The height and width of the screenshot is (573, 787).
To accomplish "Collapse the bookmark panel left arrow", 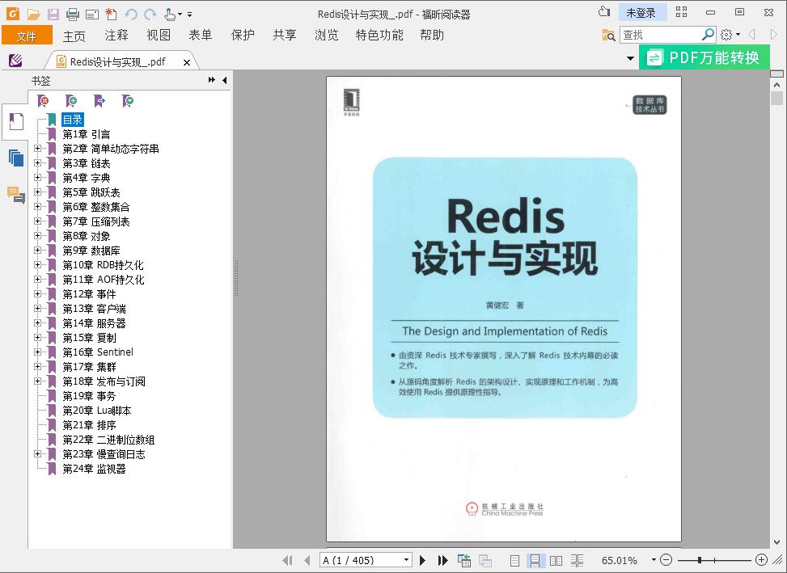I will pos(224,80).
